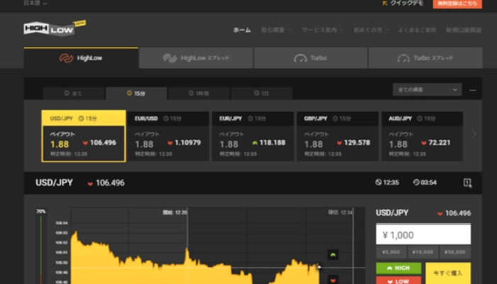Open the よくあるご質問 page
Screen dimensions: 497x284
pyautogui.click(x=417, y=30)
